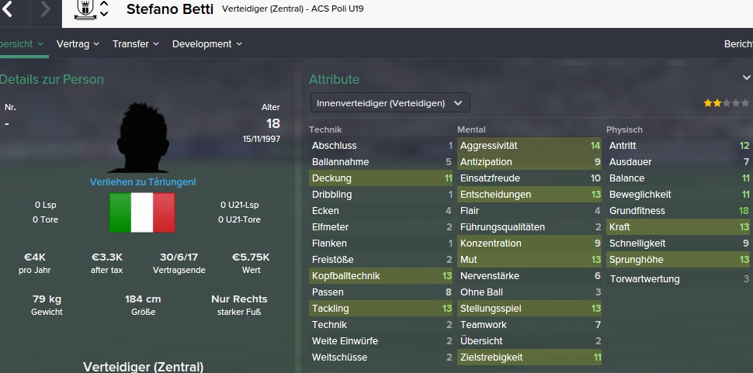The width and height of the screenshot is (753, 373).
Task: Click the ACS Poli club crest
Action: tap(85, 10)
